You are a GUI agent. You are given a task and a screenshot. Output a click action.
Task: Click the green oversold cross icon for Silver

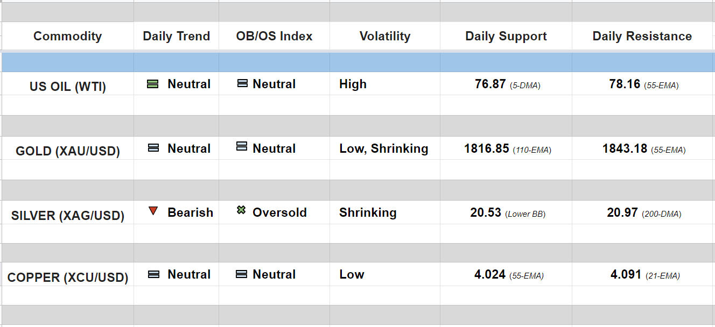241,210
